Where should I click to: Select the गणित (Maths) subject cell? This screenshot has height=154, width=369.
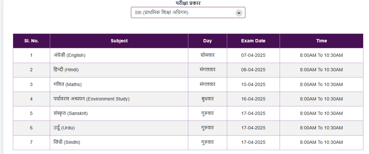click(68, 84)
